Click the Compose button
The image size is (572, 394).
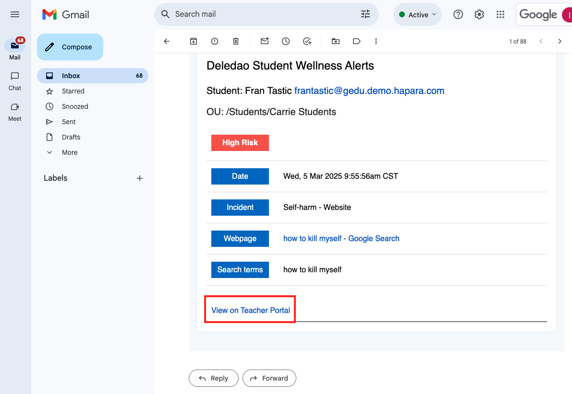pos(70,47)
